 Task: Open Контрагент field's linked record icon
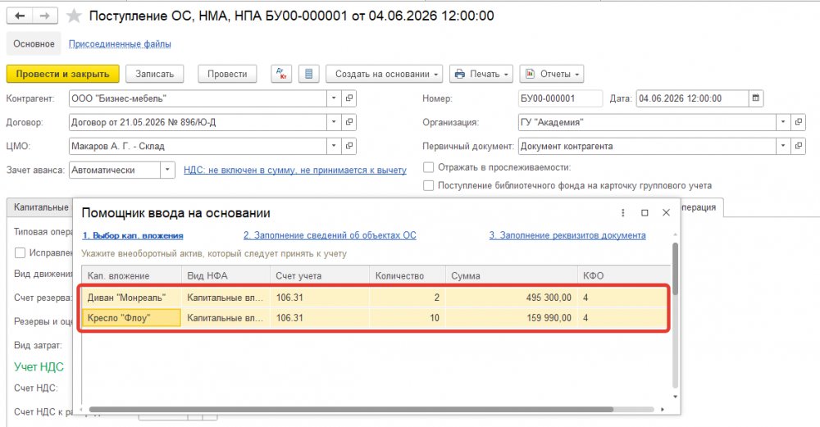click(348, 98)
